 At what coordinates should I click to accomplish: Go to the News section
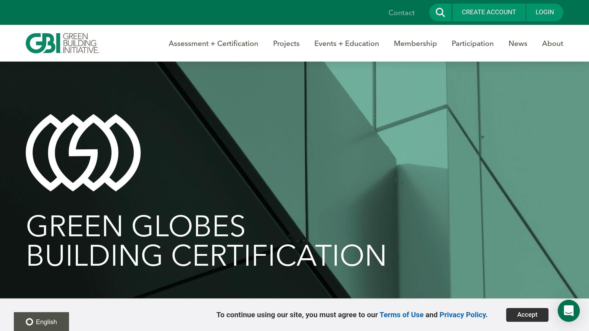518,43
